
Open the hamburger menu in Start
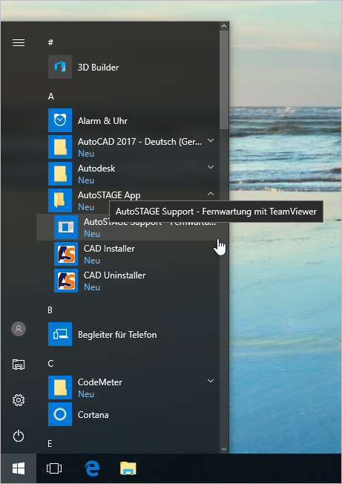coord(19,42)
